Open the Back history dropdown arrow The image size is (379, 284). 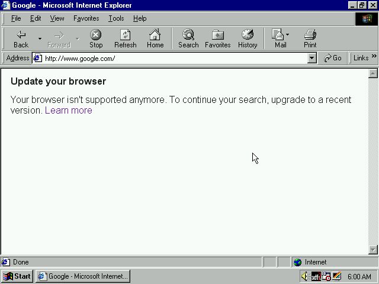pyautogui.click(x=40, y=38)
